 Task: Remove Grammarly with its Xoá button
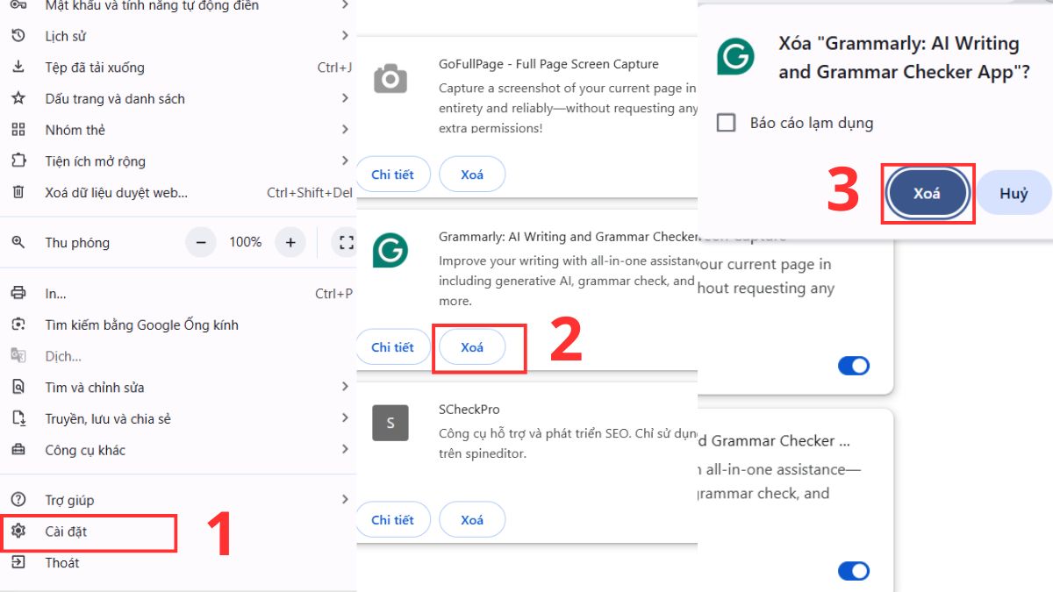point(472,347)
